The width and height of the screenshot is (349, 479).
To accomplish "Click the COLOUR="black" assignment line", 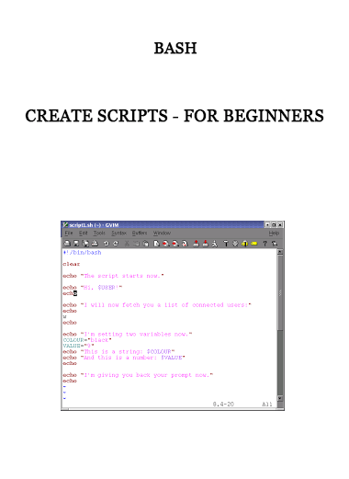I will 87,340.
